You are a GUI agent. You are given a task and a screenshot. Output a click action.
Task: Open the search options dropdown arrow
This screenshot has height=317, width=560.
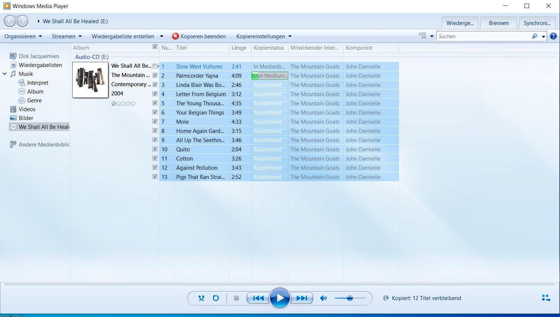543,36
